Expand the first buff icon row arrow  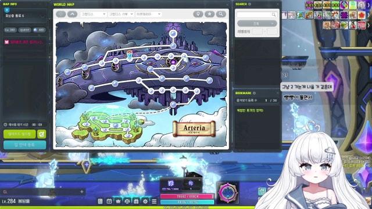(369, 5)
